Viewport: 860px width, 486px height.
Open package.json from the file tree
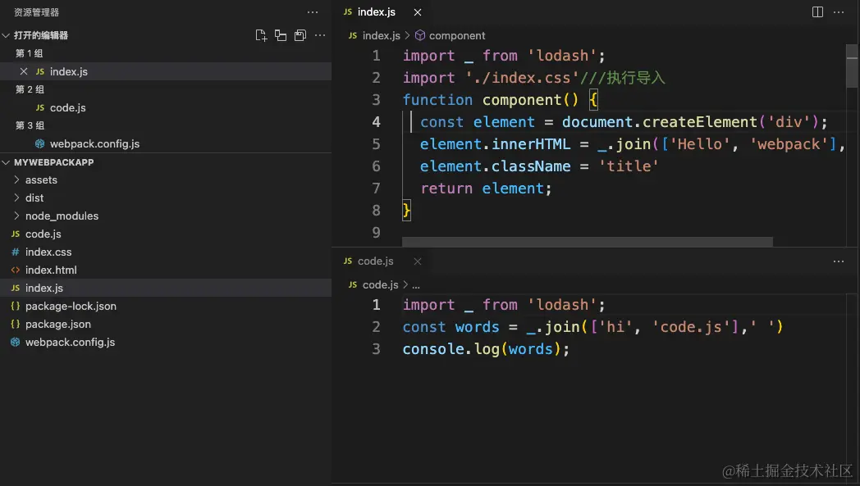(x=58, y=325)
